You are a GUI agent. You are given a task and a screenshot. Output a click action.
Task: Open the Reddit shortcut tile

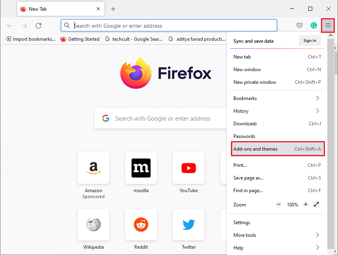pyautogui.click(x=141, y=225)
